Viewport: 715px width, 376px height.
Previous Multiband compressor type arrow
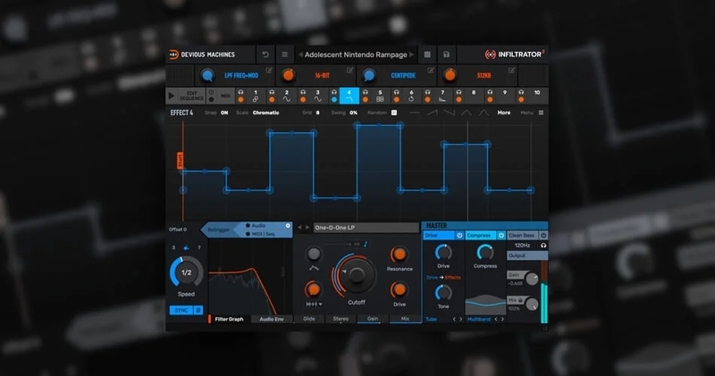coord(496,319)
